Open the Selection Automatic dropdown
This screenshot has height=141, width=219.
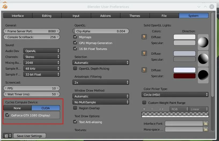pyautogui.click(x=101, y=63)
